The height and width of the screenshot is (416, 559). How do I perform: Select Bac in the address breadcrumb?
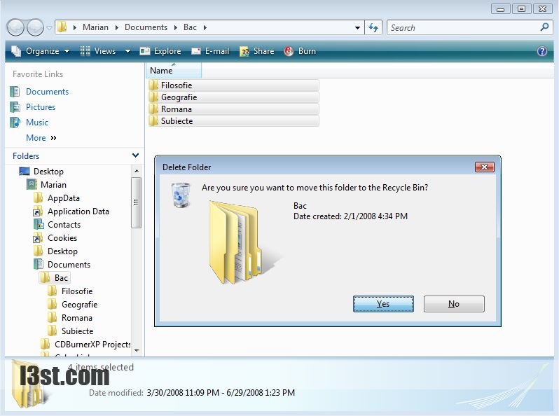[190, 27]
